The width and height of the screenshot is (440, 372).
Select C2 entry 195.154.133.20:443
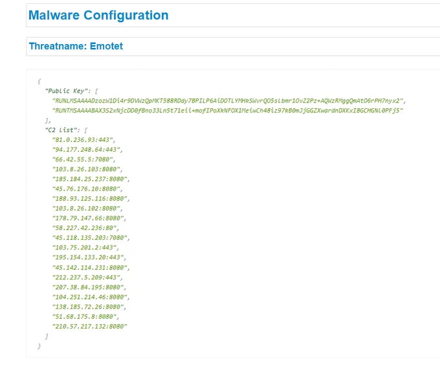[88, 257]
